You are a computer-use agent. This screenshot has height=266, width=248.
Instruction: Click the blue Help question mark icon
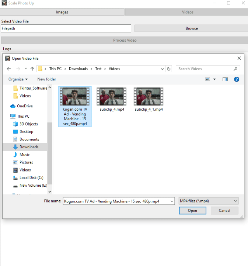coord(237,79)
